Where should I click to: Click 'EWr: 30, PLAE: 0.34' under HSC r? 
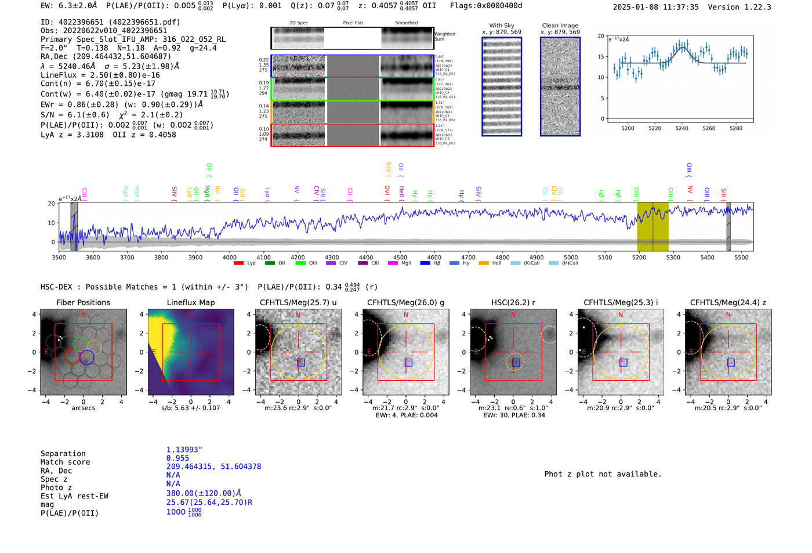(514, 415)
